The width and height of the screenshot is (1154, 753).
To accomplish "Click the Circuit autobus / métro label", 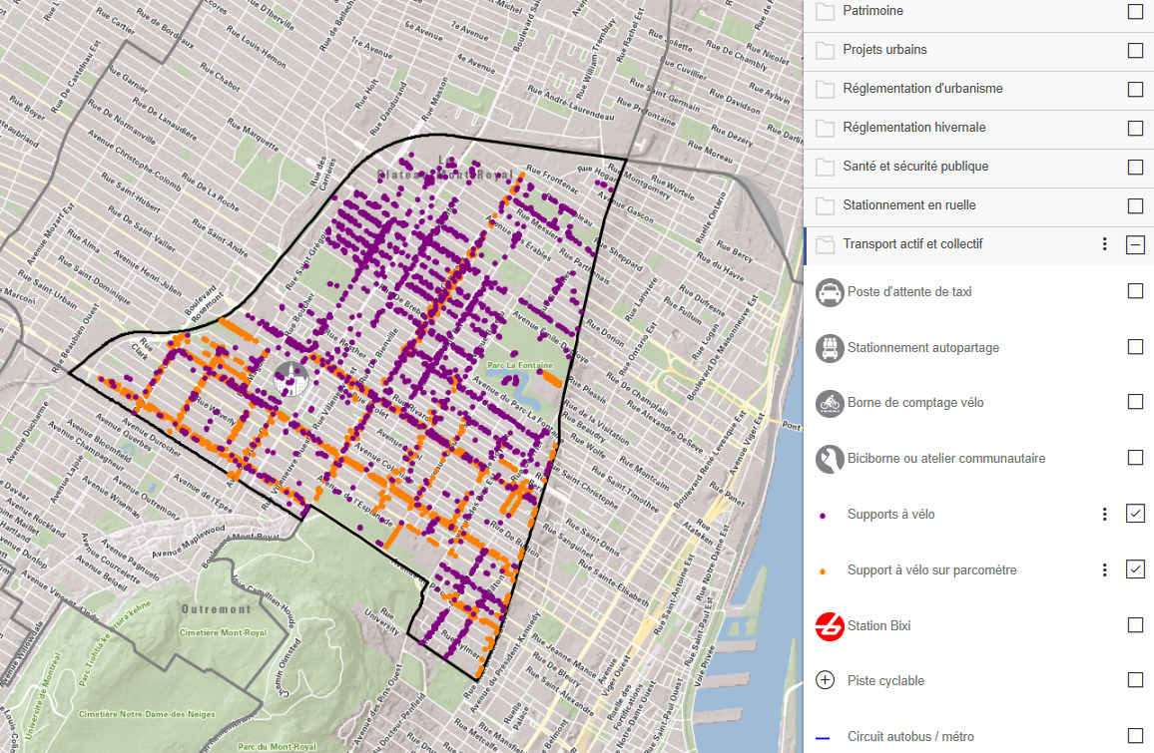I will [x=910, y=736].
